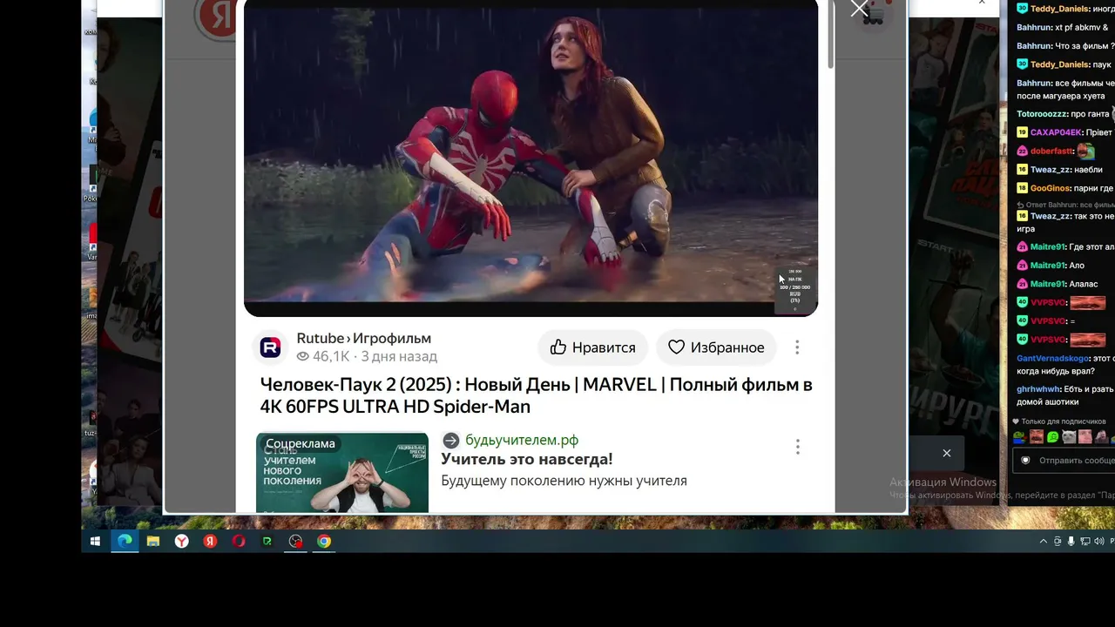
Task: Open Teddy_Daniels profile from the паук message
Action: point(1059,64)
